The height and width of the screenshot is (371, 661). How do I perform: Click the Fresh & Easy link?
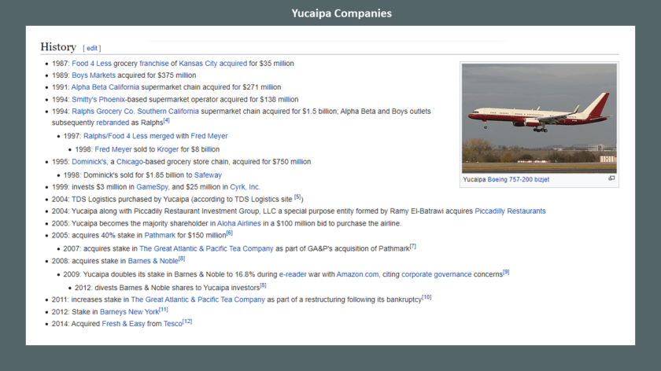point(123,324)
